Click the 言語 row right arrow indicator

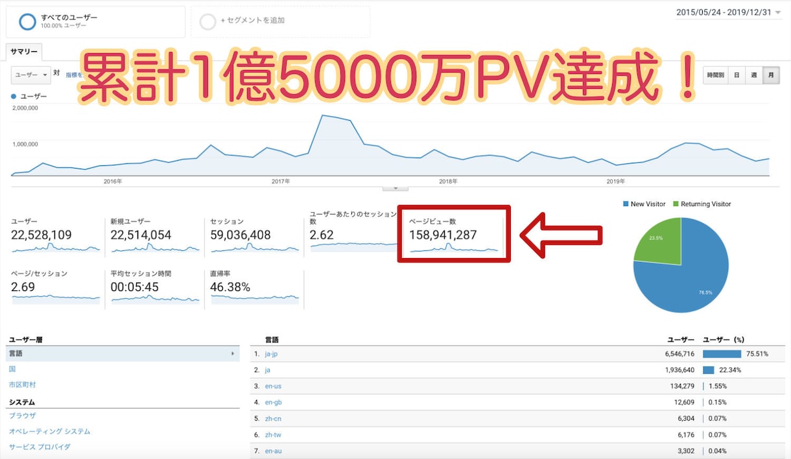(x=233, y=354)
